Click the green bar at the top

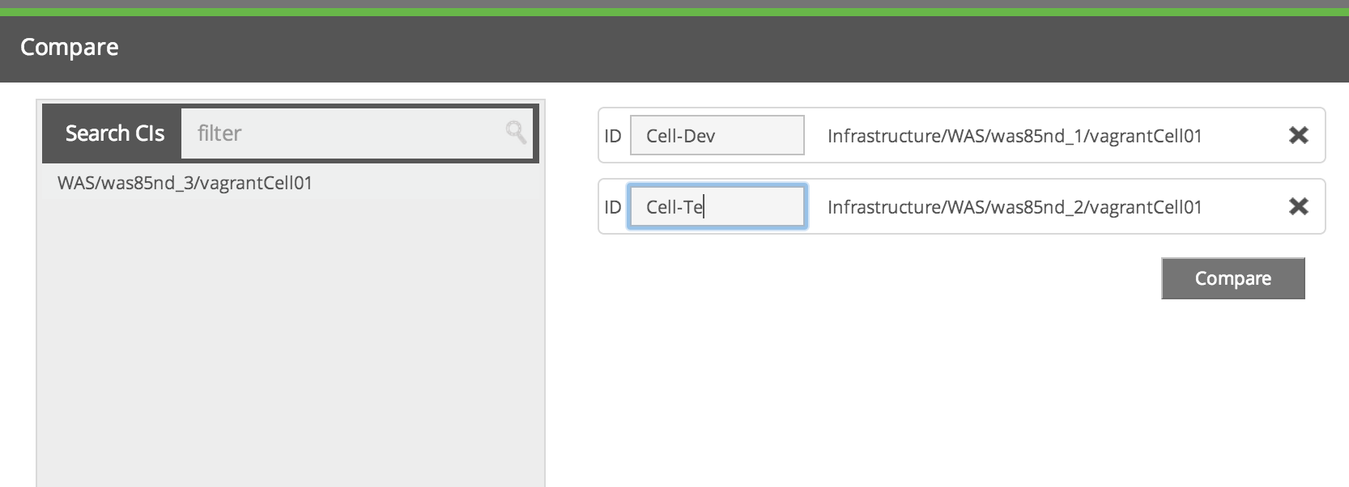click(x=674, y=12)
